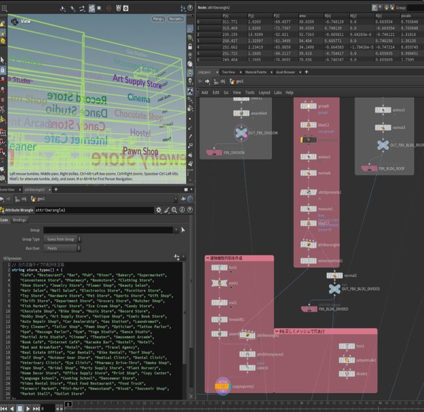Viewport: 424px width, 412px height.
Task: Select the FBX_BLDG_ROOF output node
Action: coord(369,169)
